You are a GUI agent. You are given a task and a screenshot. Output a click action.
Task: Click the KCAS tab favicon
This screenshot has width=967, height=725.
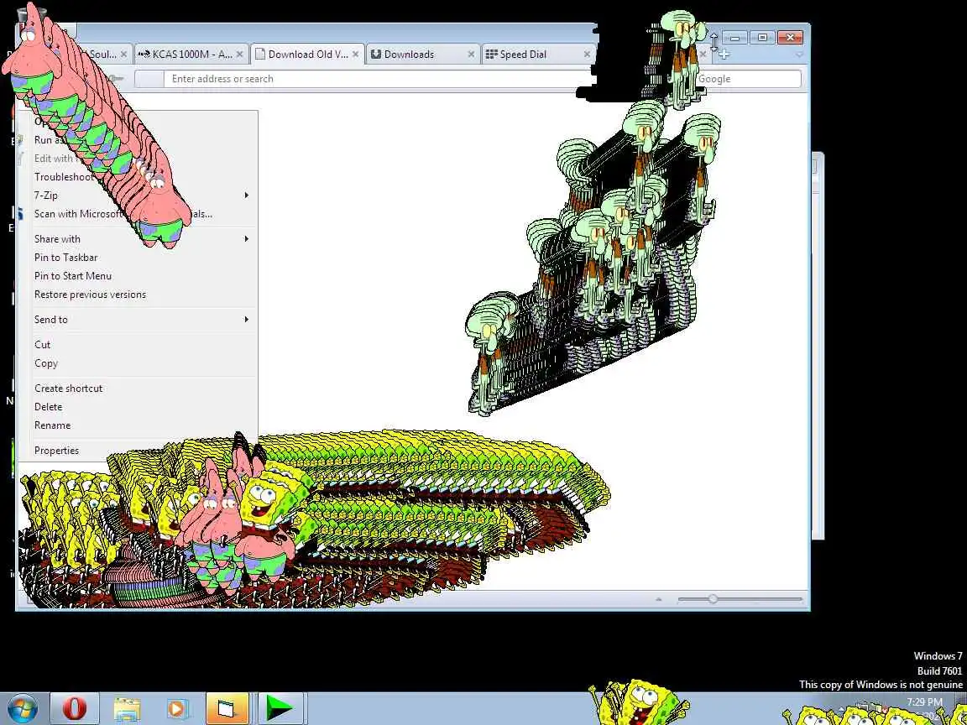click(x=144, y=55)
